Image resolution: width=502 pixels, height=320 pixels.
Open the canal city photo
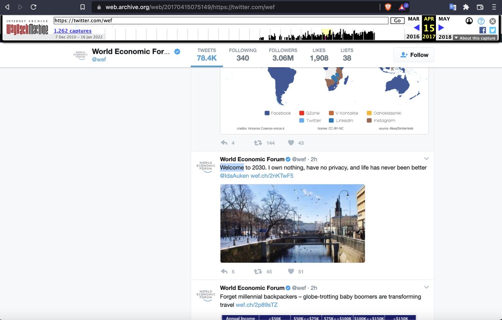(292, 223)
